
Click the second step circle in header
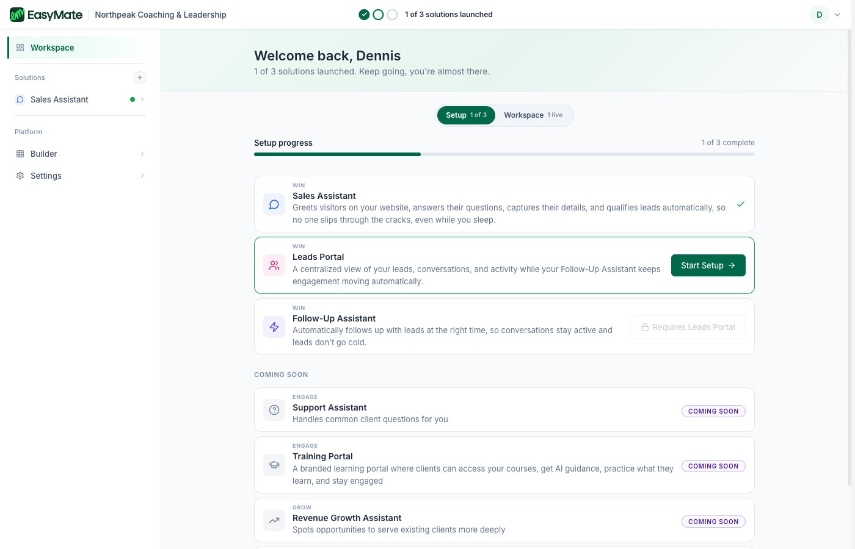pyautogui.click(x=378, y=15)
